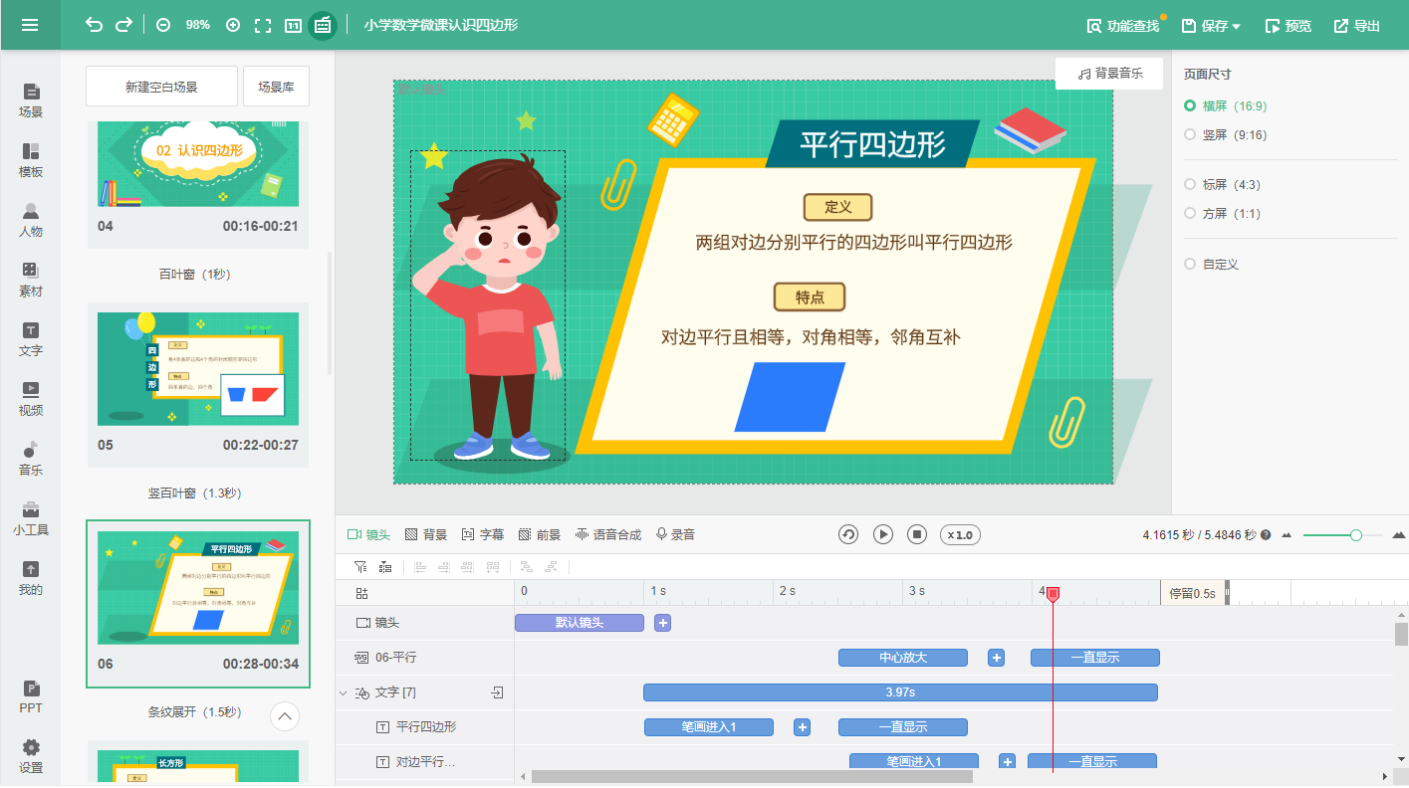The image size is (1409, 788).
Task: Zoom out with the minus icon
Action: tap(163, 25)
